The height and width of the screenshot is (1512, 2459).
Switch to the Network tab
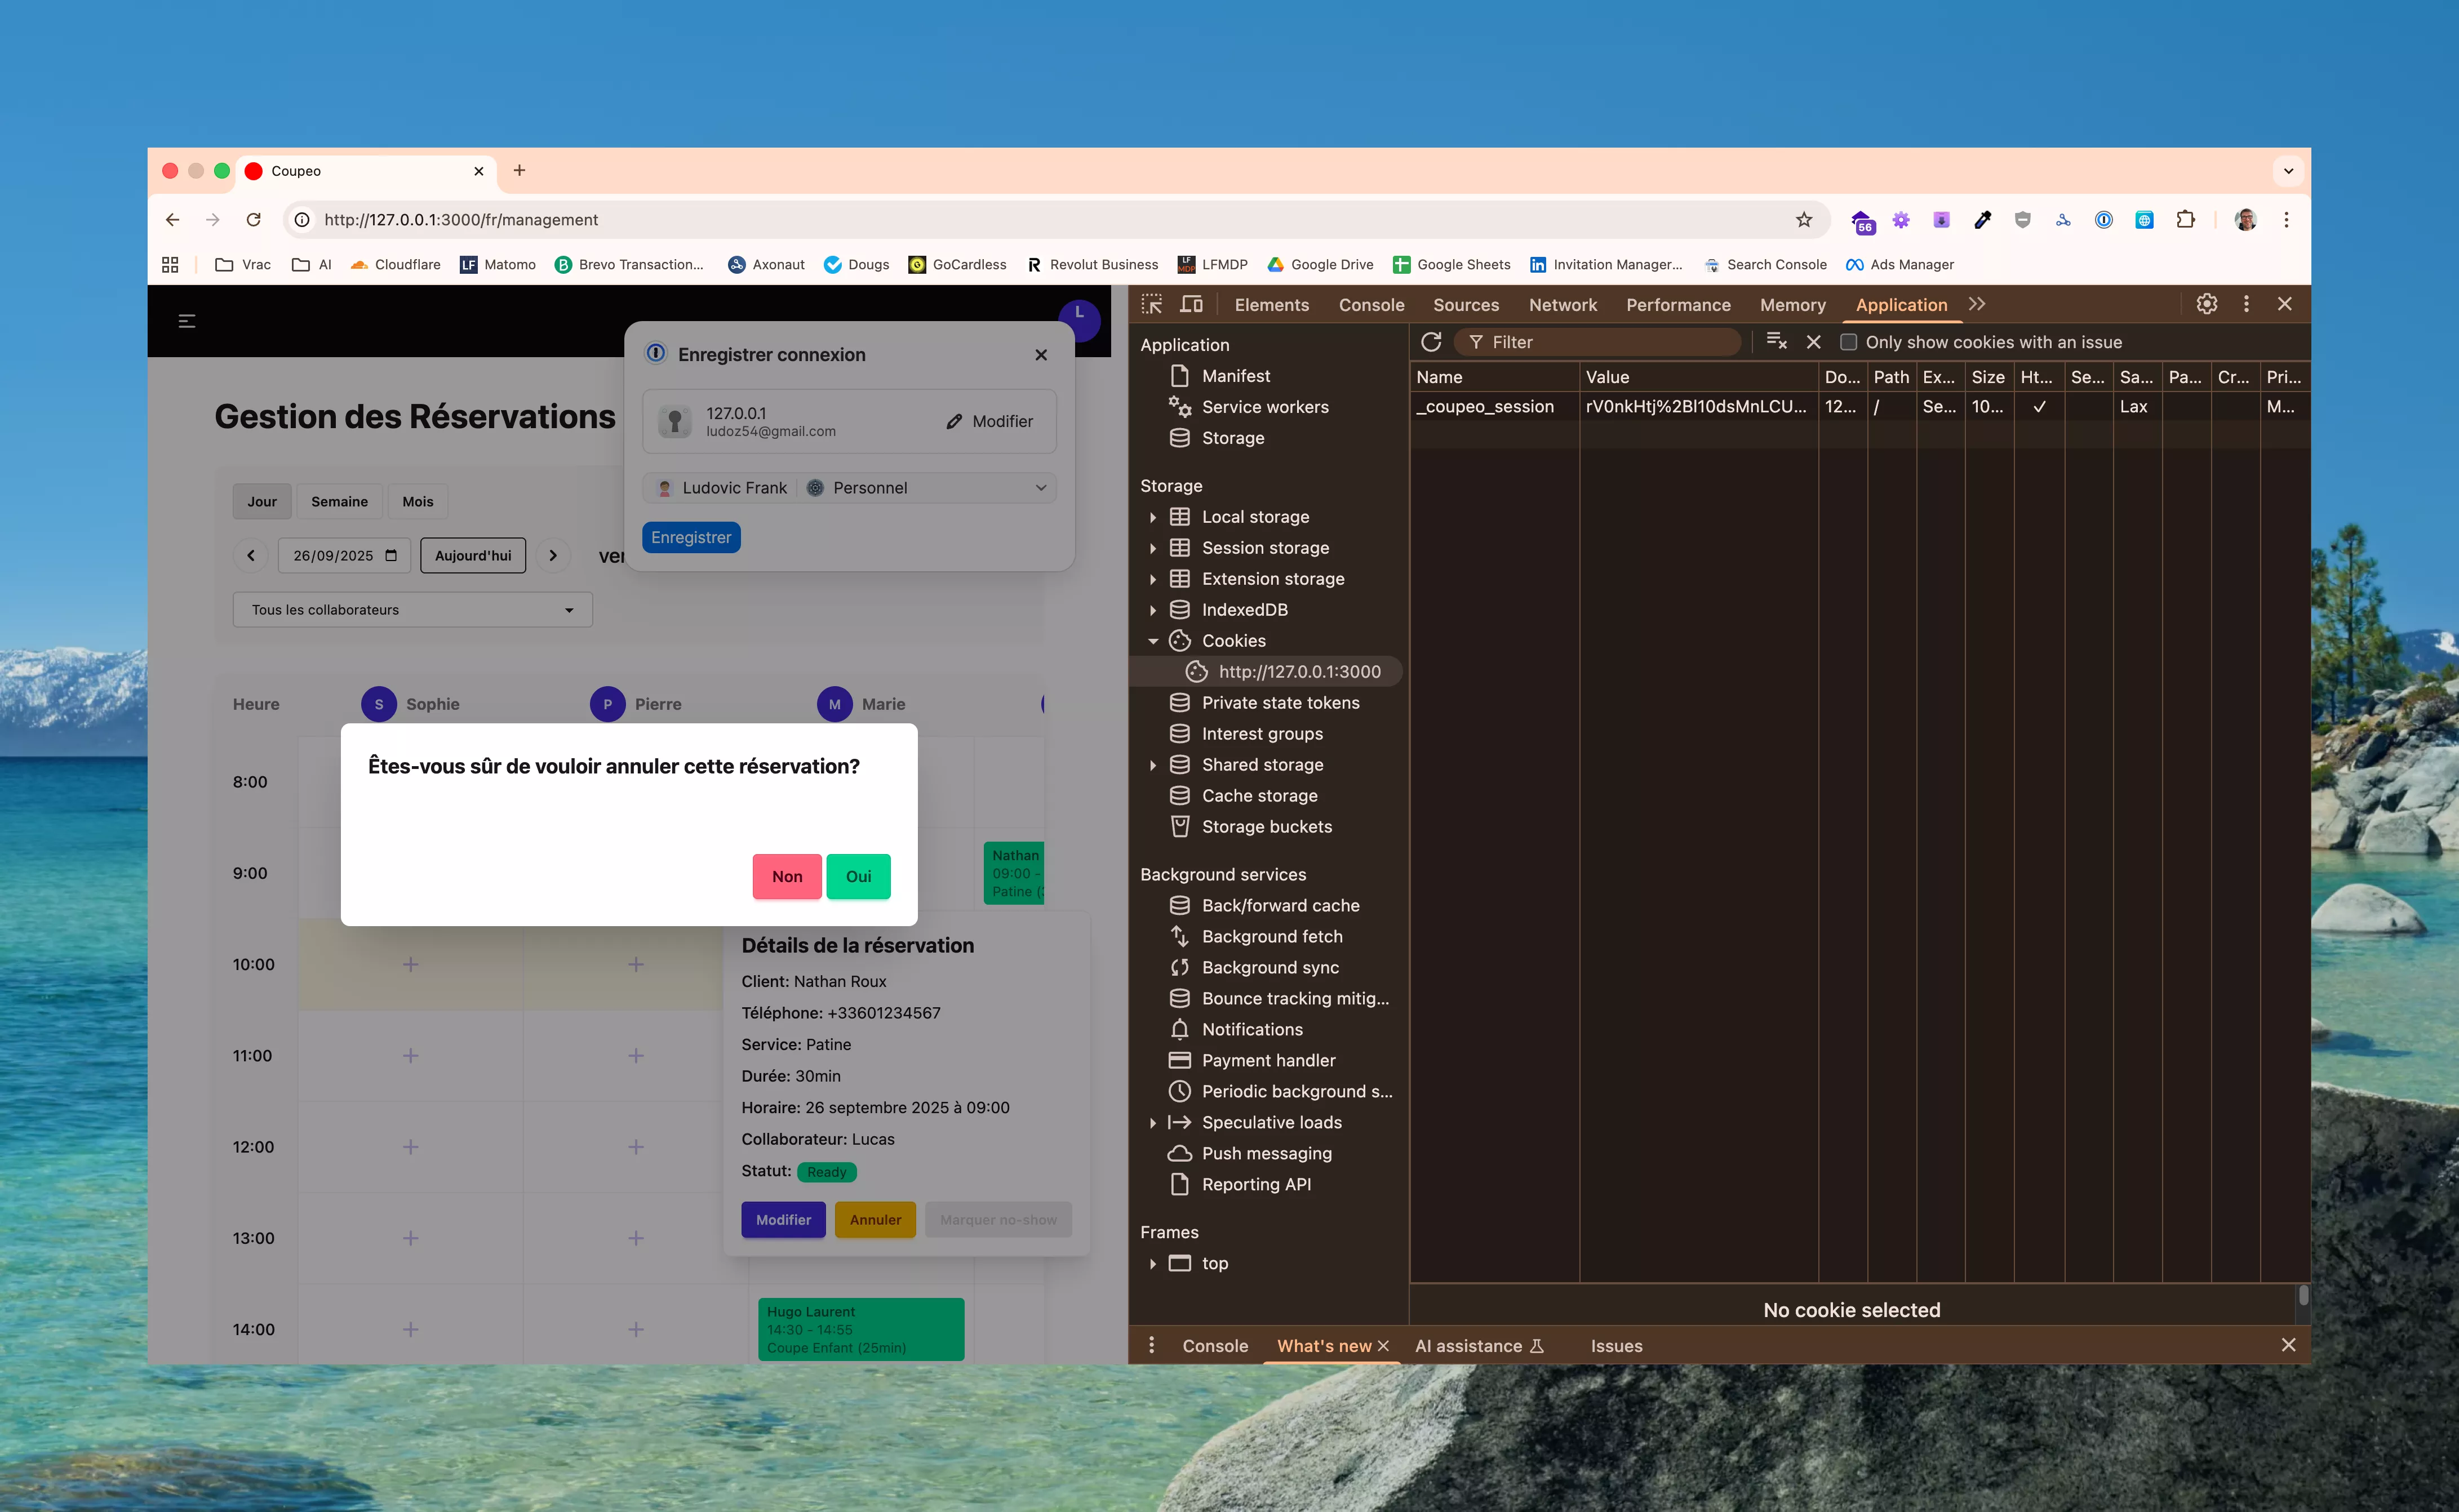1562,305
